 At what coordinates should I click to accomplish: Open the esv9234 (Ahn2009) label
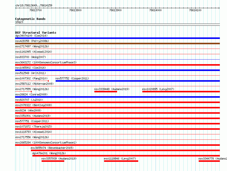[x=28, y=110]
